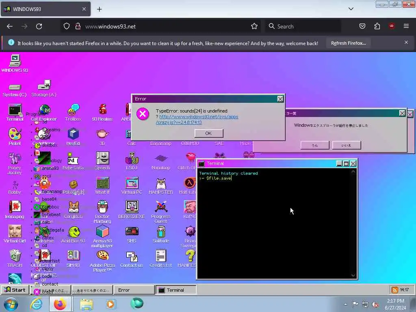
Task: Click OK in the Error dialog
Action: tap(208, 133)
